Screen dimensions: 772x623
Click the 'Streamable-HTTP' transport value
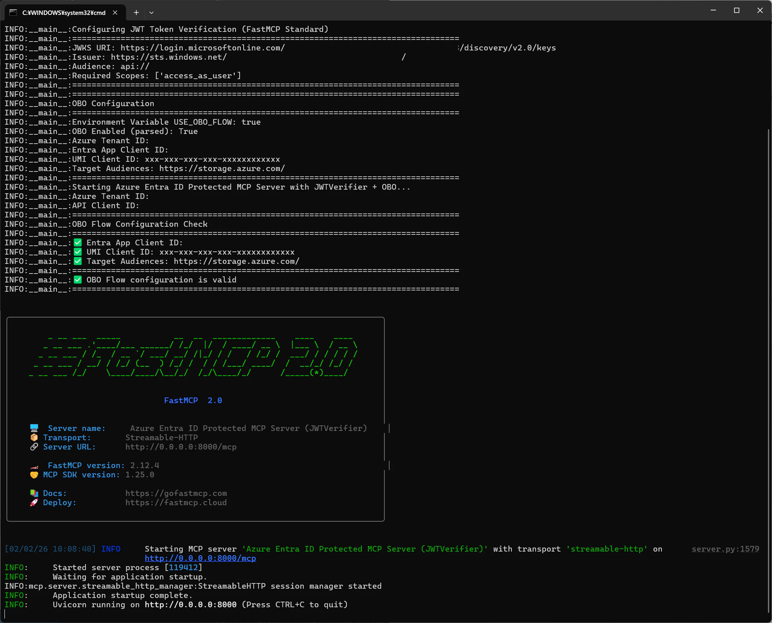[x=162, y=437]
